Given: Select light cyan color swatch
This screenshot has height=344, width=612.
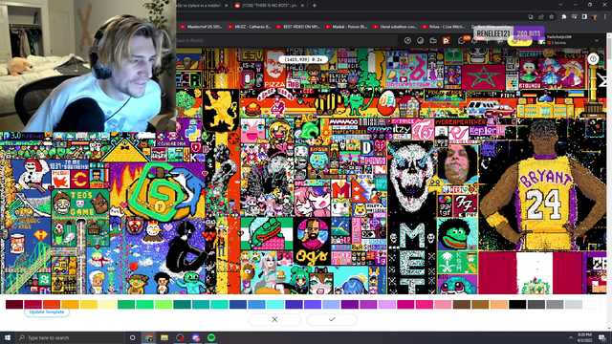Looking at the screenshot, I should [275, 304].
